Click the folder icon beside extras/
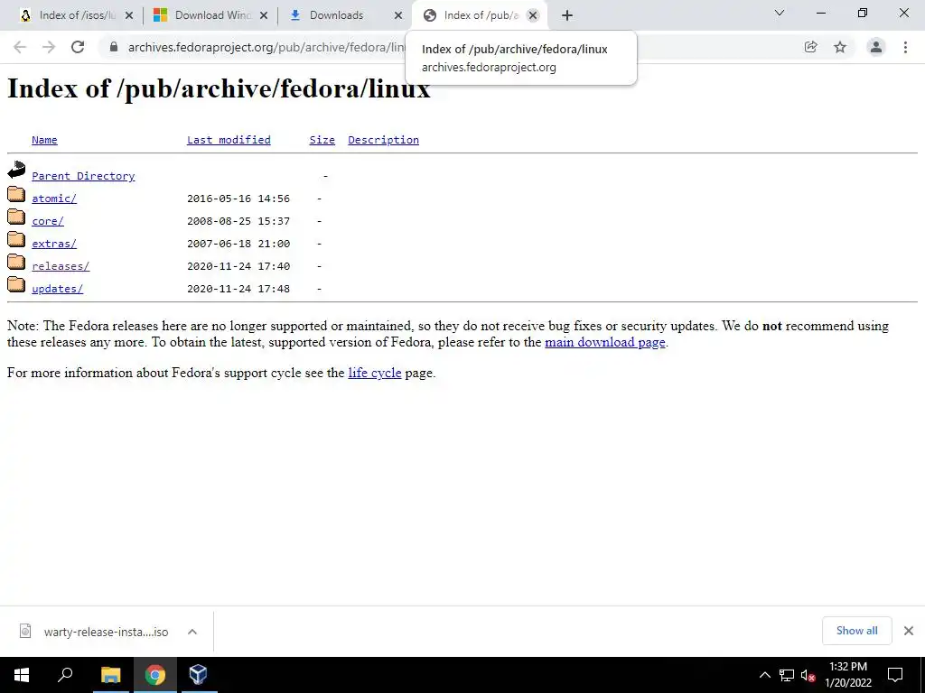Viewport: 925px width, 693px height. [16, 238]
